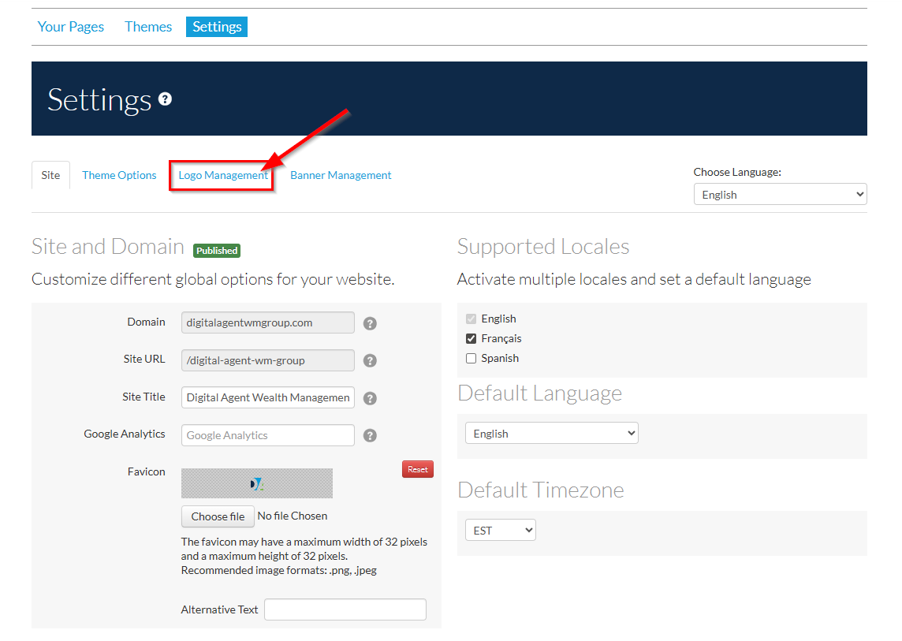902x641 pixels.
Task: Click the 'Supported Locales' heading
Action: [543, 246]
